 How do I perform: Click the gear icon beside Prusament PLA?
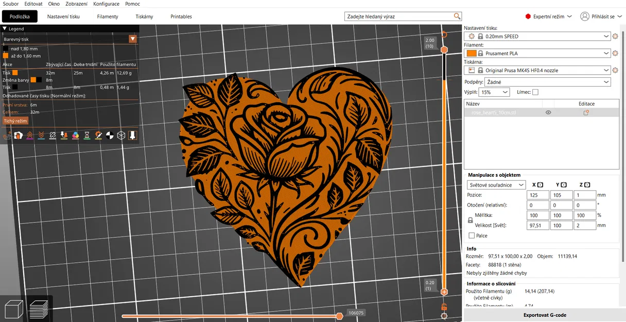pos(616,53)
